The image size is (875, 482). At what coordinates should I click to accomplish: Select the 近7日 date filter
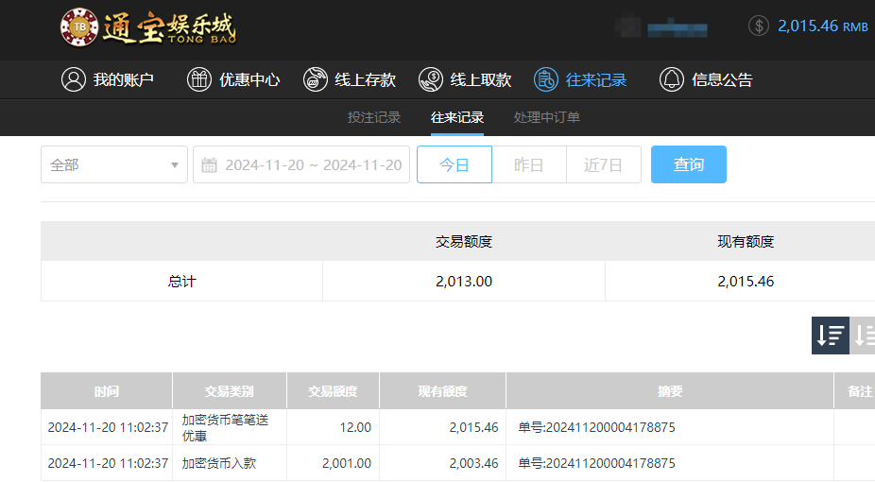pyautogui.click(x=604, y=164)
